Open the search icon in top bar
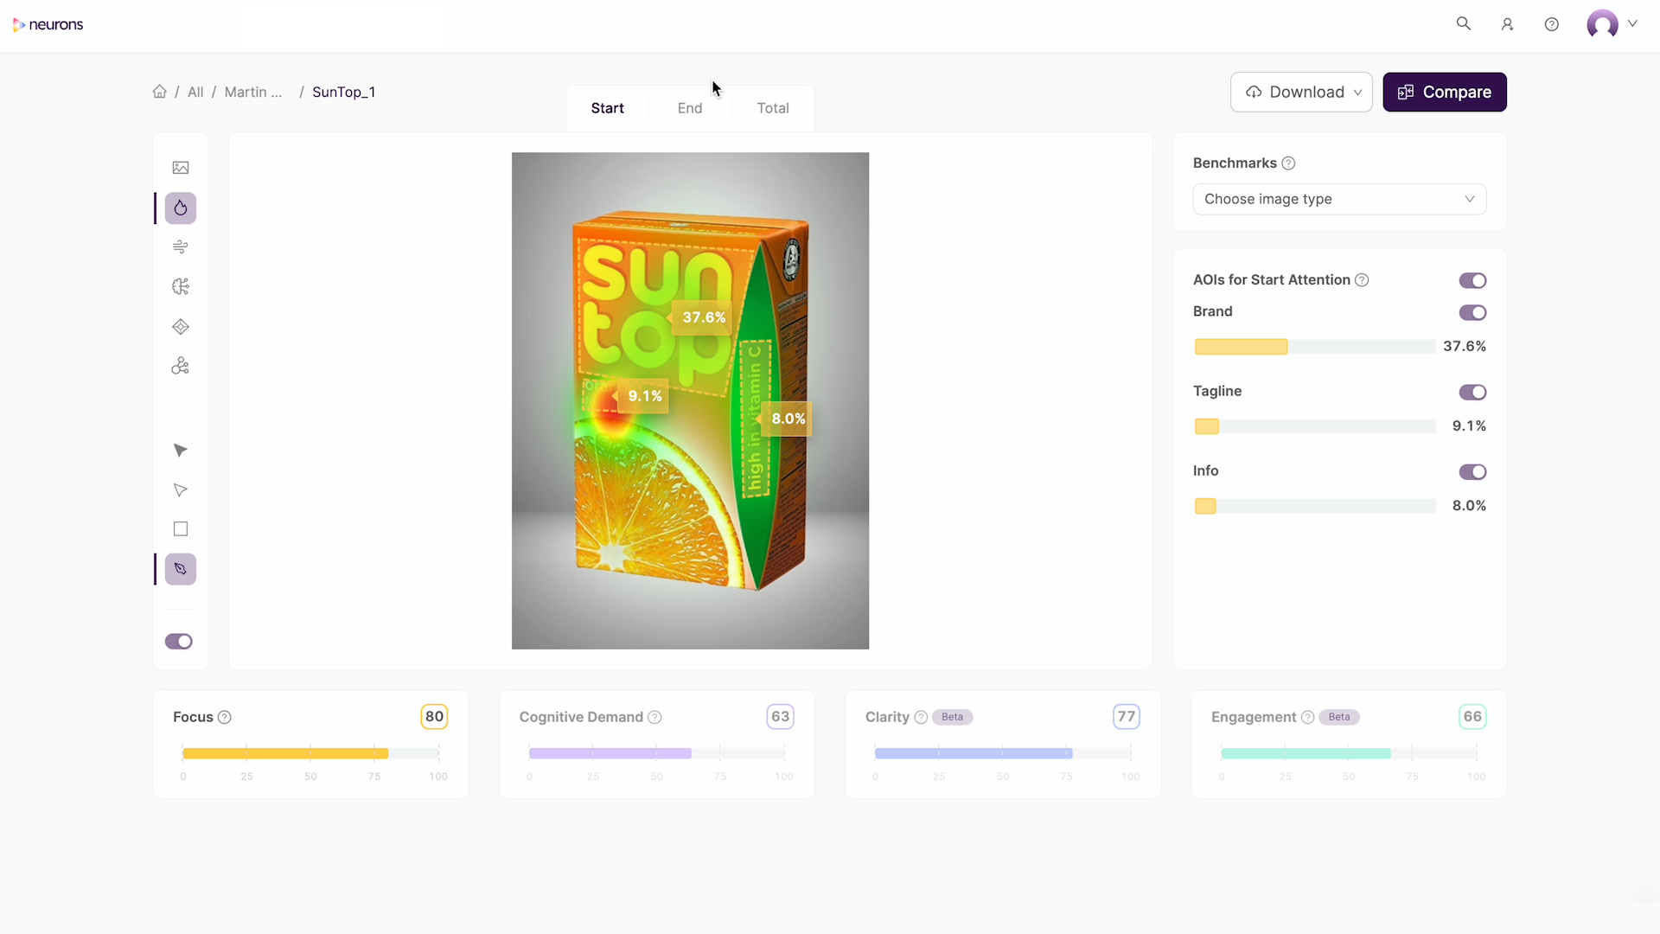The width and height of the screenshot is (1660, 934). [x=1464, y=24]
